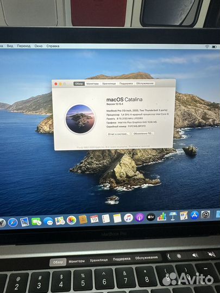This screenshot has height=293, width=220.
Task: Tap the volume icon on Touch Bar
Action: pyautogui.click(x=195, y=255)
